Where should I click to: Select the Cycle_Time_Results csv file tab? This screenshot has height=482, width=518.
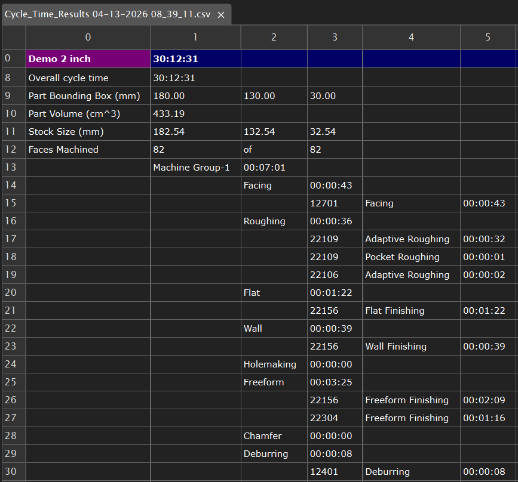(117, 14)
